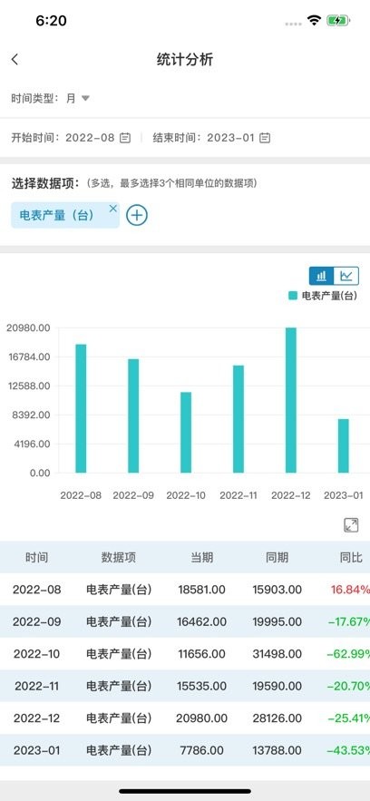Click the 同比 column header
The width and height of the screenshot is (370, 801).
pos(351,557)
